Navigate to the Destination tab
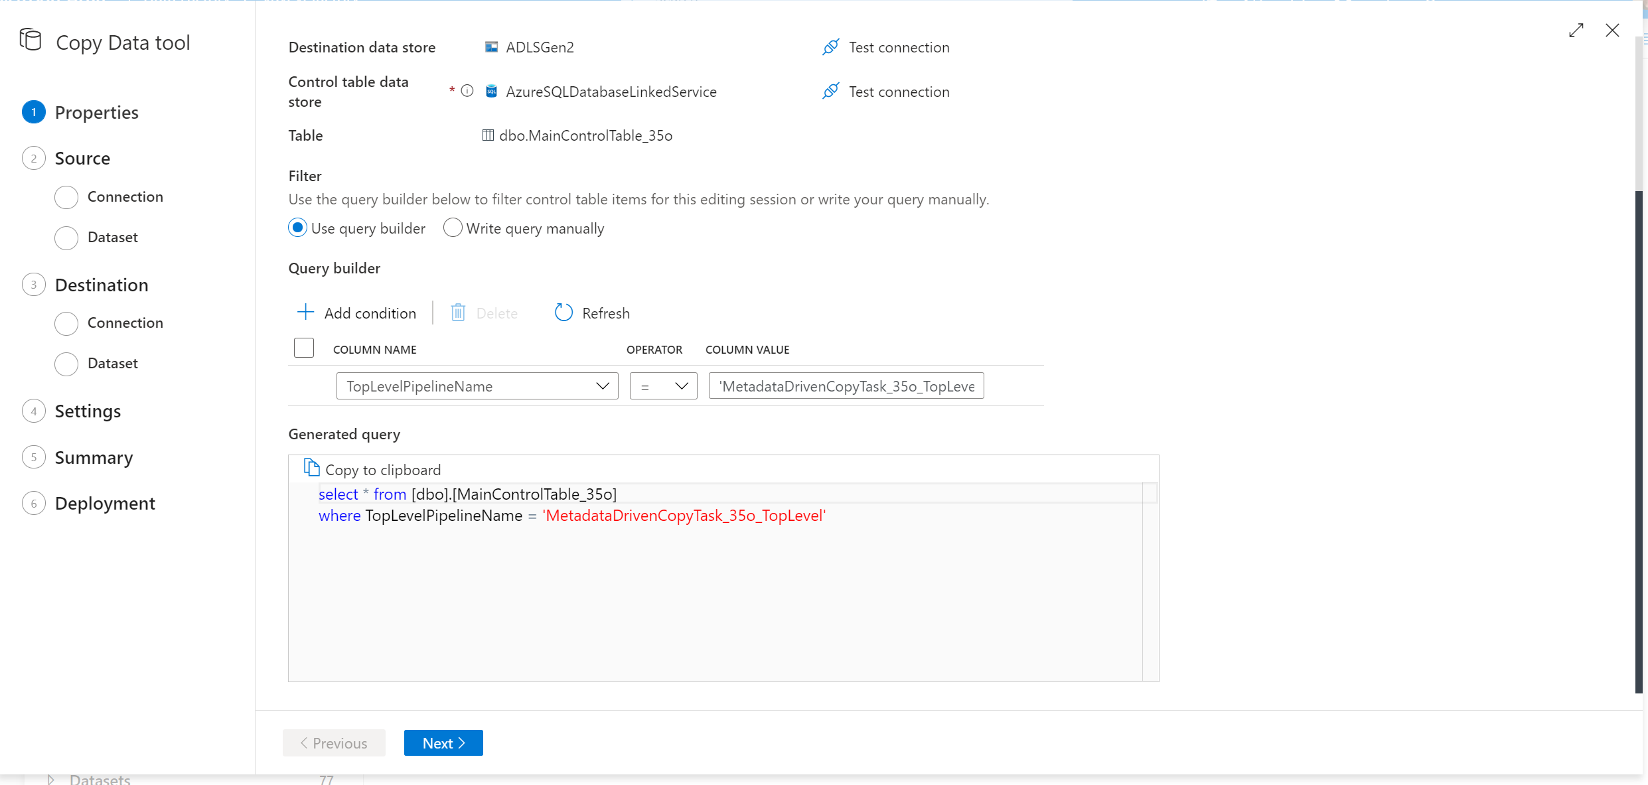This screenshot has height=785, width=1648. click(x=101, y=284)
